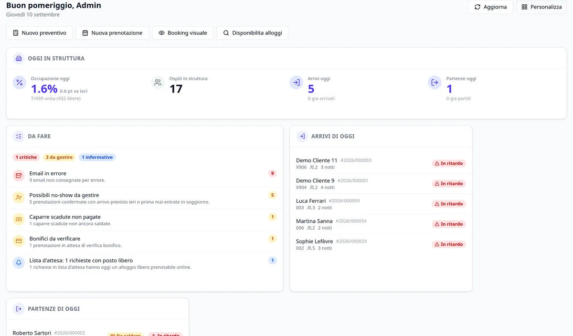The width and height of the screenshot is (573, 336).
Task: Click the login icon beside Arrivi di oggi
Action: coord(302,136)
